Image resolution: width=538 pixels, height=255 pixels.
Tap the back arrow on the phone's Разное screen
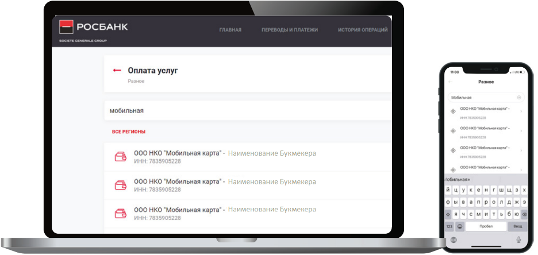coord(451,82)
